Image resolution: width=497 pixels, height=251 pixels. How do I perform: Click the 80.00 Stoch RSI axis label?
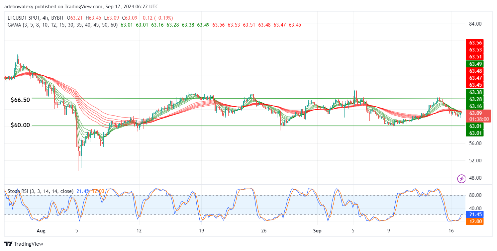click(475, 195)
